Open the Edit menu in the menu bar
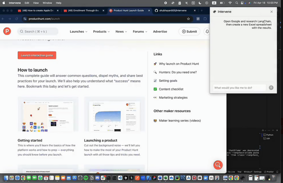The height and width of the screenshot is (183, 283). point(27,3)
